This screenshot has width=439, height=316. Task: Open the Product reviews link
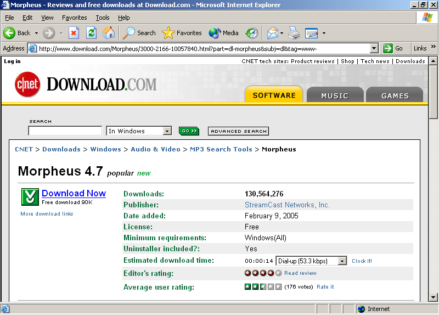312,61
